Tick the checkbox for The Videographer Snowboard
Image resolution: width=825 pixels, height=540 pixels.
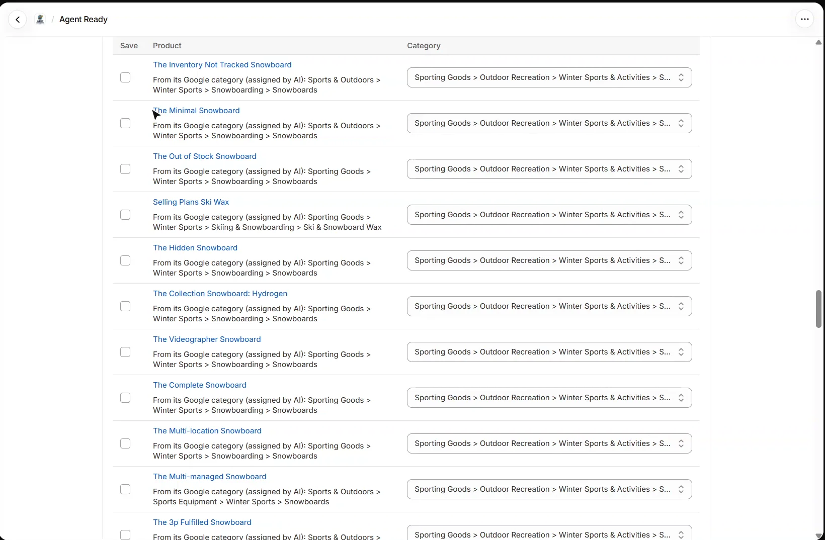125,352
